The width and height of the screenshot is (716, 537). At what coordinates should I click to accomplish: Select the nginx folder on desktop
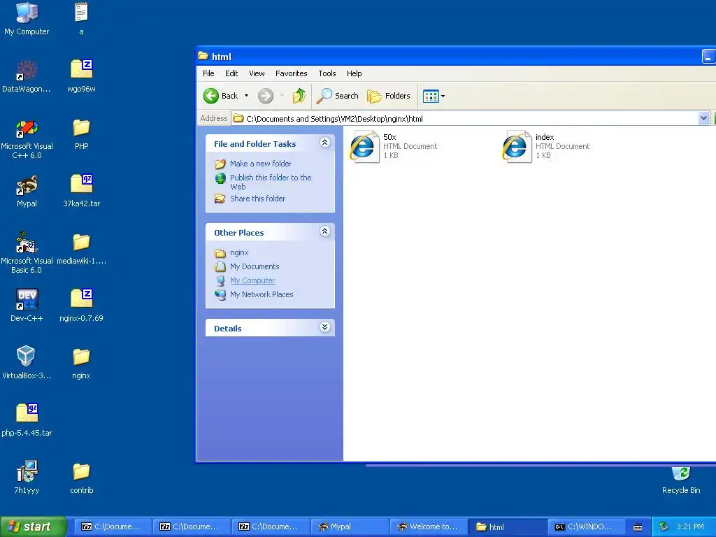(81, 363)
